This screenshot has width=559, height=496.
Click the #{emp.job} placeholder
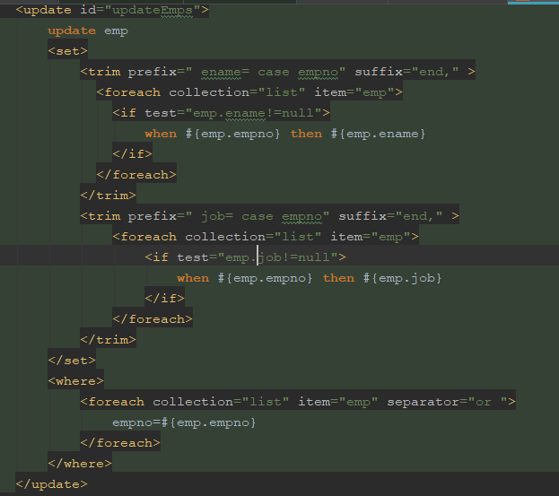(x=402, y=278)
